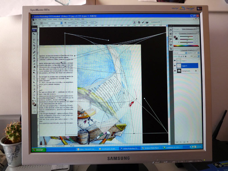Toggle lock image pixels
Image resolution: width=228 pixels, height=171 pixels.
pyautogui.click(x=181, y=56)
